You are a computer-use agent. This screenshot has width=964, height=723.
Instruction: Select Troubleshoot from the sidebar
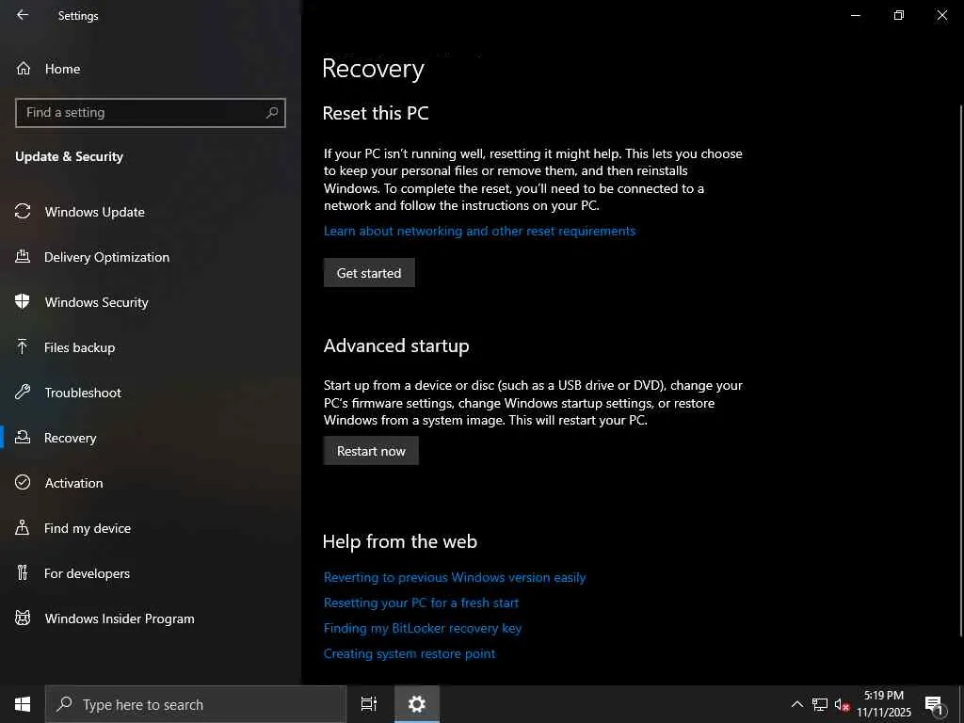point(83,393)
